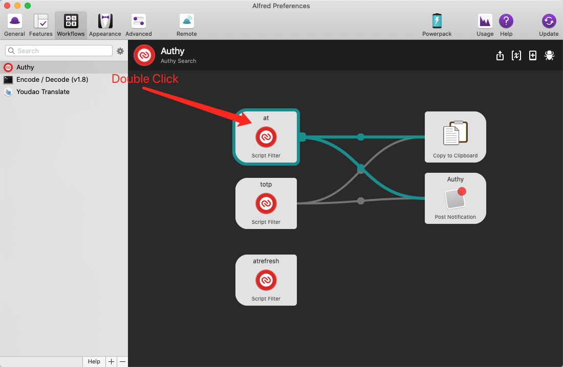
Task: Open the Features preferences tab
Action: coord(40,26)
